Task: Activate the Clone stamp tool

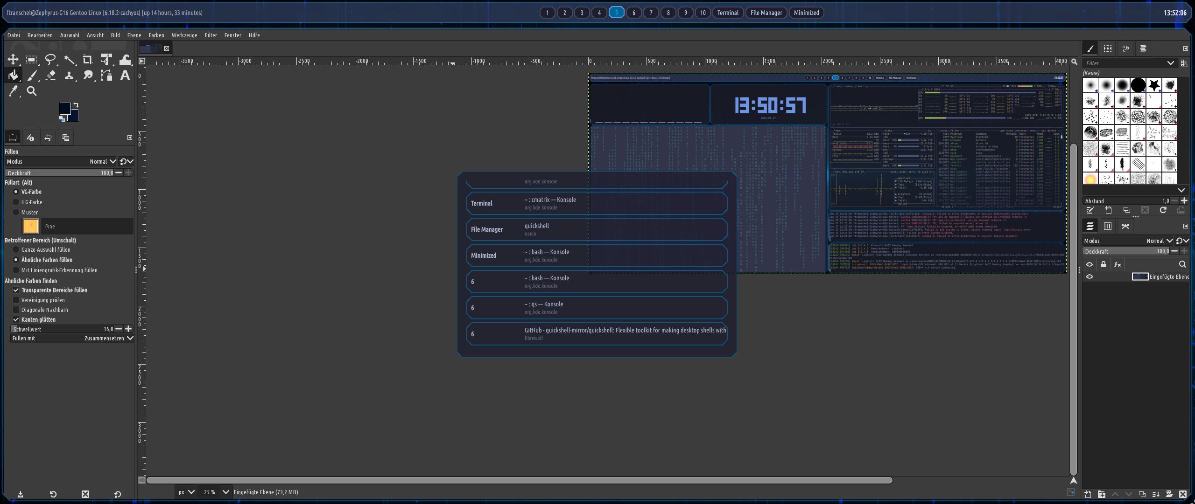Action: pos(69,75)
